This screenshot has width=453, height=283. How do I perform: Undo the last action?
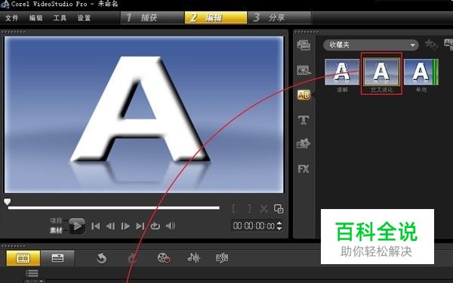tap(102, 258)
